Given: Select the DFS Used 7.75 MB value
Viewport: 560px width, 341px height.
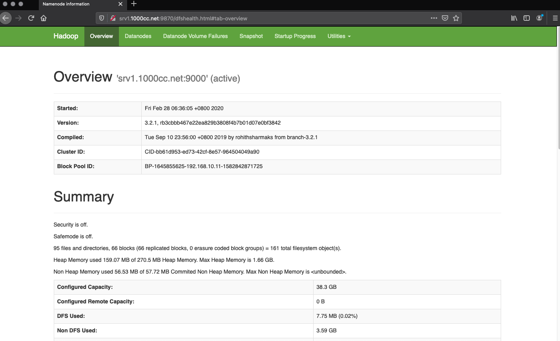Looking at the screenshot, I should (337, 316).
